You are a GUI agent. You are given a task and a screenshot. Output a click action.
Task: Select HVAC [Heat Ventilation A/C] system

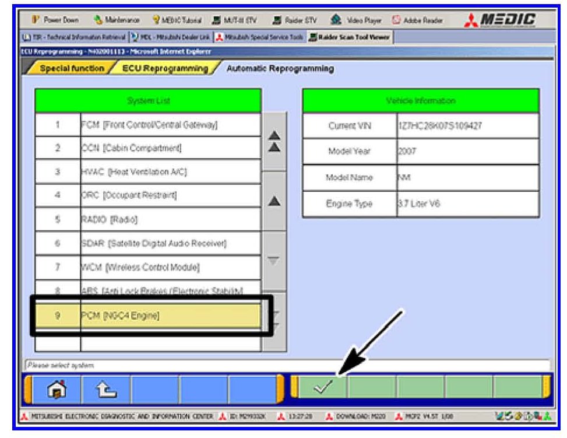point(170,172)
